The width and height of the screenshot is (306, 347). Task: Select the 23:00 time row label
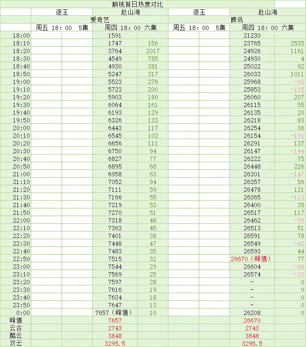pos(21,267)
